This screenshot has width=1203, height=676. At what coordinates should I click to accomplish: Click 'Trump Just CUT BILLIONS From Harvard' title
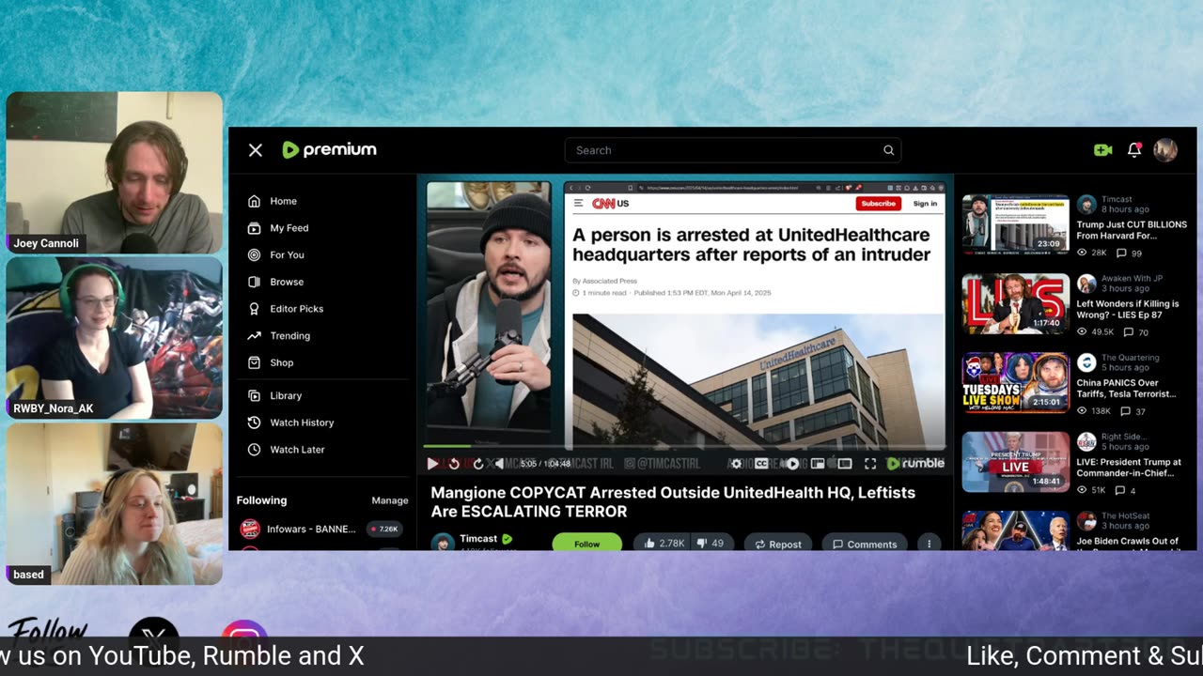(1132, 230)
